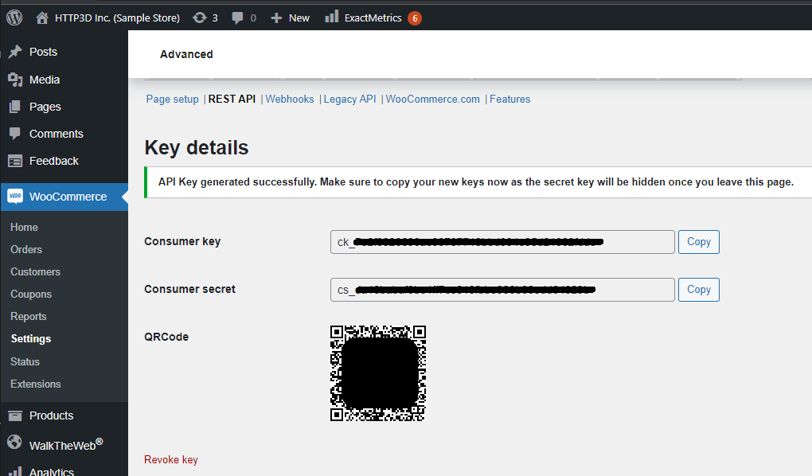Copy the Consumer secret
This screenshot has height=476, width=812.
[699, 290]
